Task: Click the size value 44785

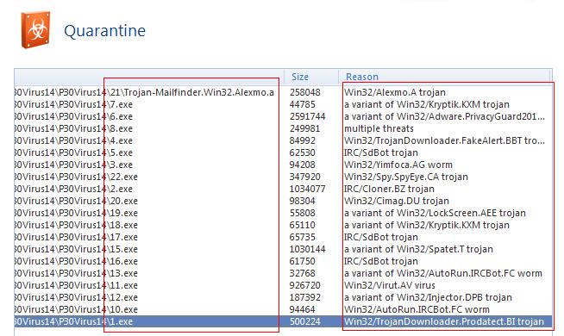Action: (x=302, y=104)
